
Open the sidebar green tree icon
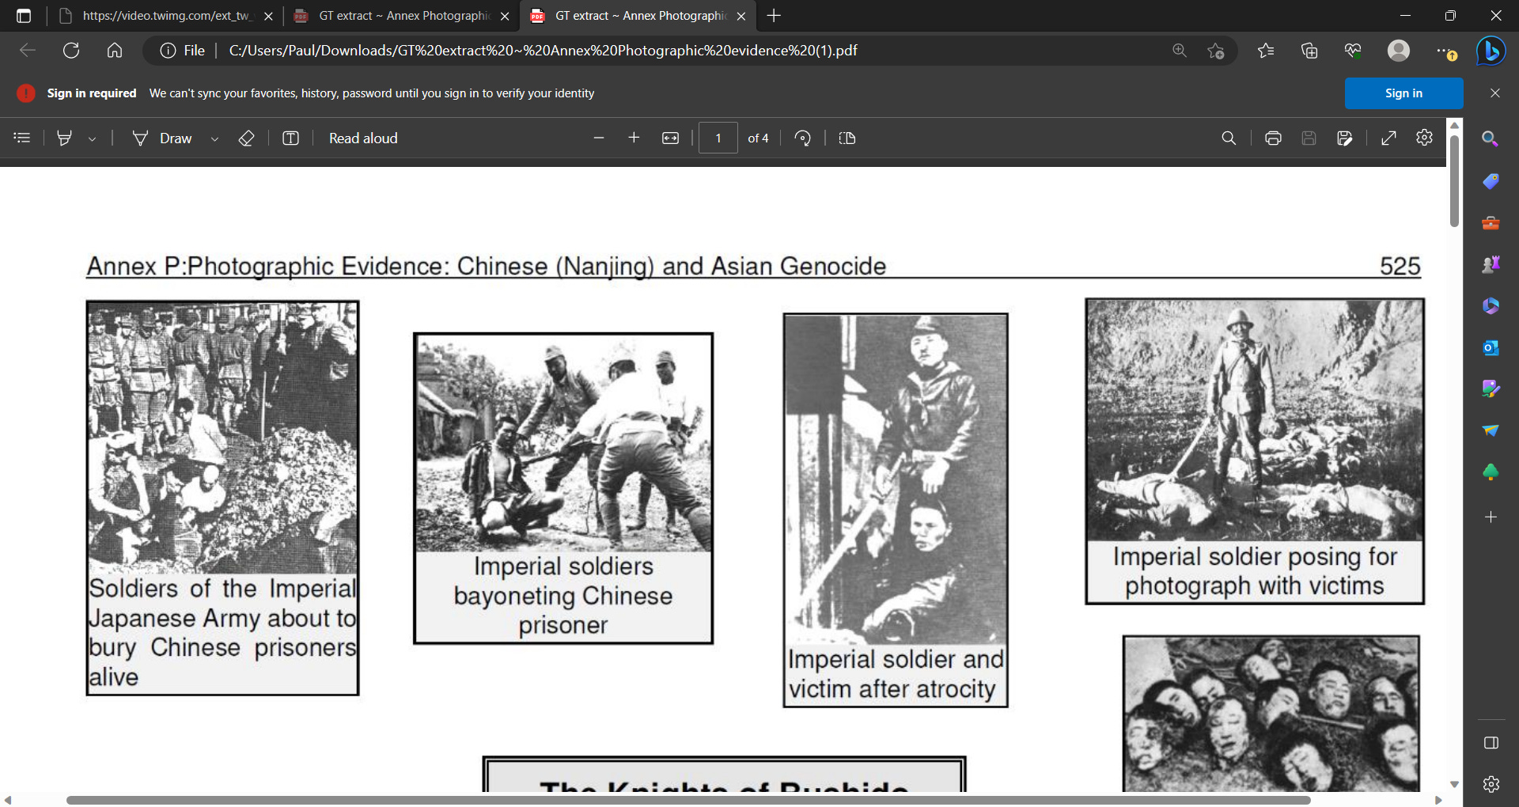[x=1491, y=472]
